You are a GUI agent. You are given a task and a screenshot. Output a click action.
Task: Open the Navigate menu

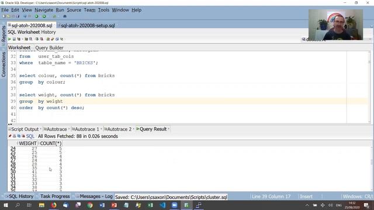coord(44,10)
